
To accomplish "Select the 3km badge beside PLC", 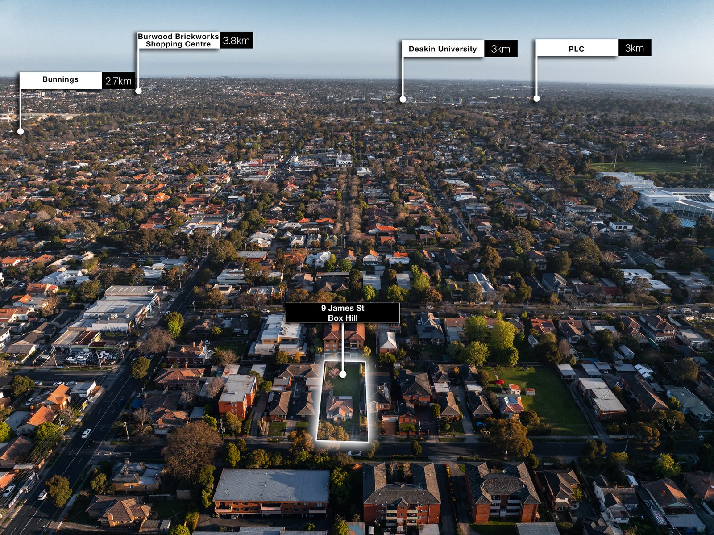I will pos(634,48).
